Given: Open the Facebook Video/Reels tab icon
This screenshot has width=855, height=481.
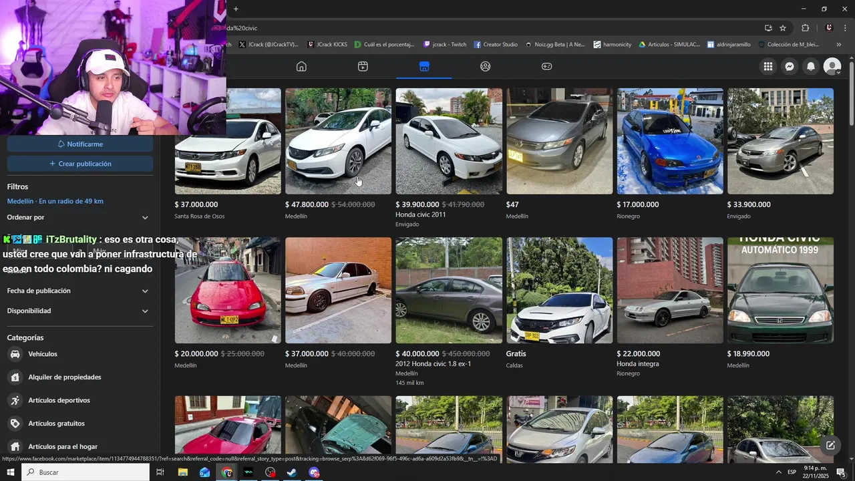Looking at the screenshot, I should [363, 66].
